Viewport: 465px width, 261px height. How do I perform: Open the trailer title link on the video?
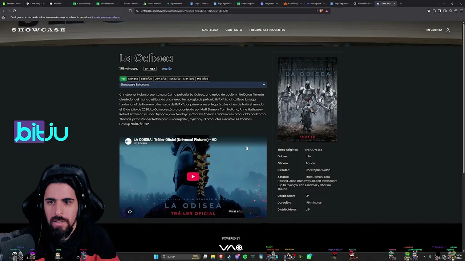coord(175,140)
